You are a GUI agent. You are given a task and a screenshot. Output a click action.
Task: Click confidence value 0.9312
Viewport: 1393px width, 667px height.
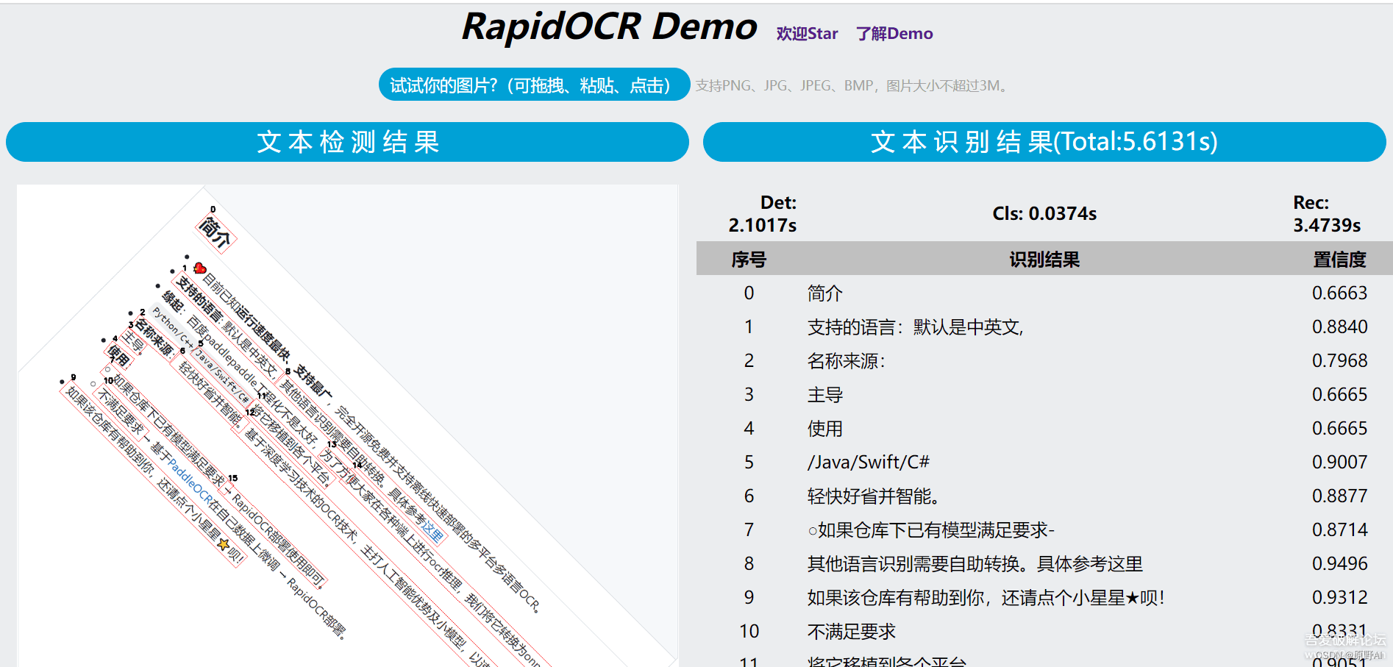1340,598
